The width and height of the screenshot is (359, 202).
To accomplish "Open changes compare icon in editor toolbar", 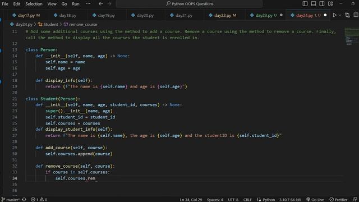I will point(347,15).
